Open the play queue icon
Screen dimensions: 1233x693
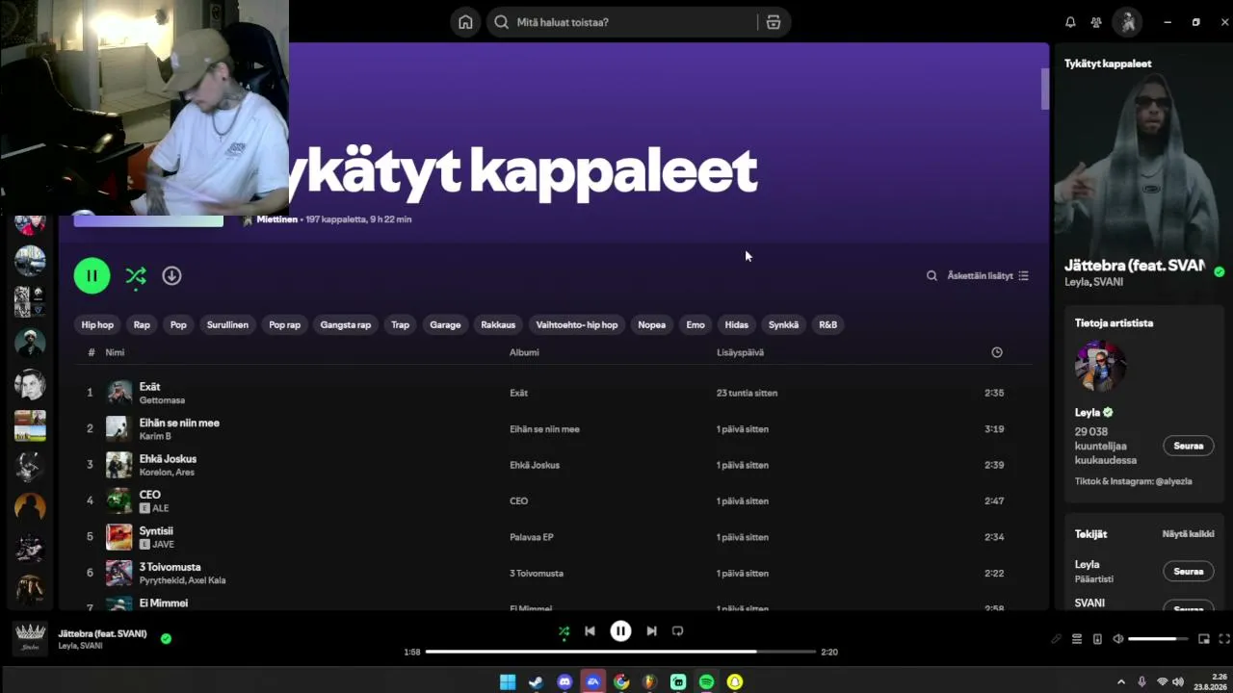pyautogui.click(x=1077, y=639)
